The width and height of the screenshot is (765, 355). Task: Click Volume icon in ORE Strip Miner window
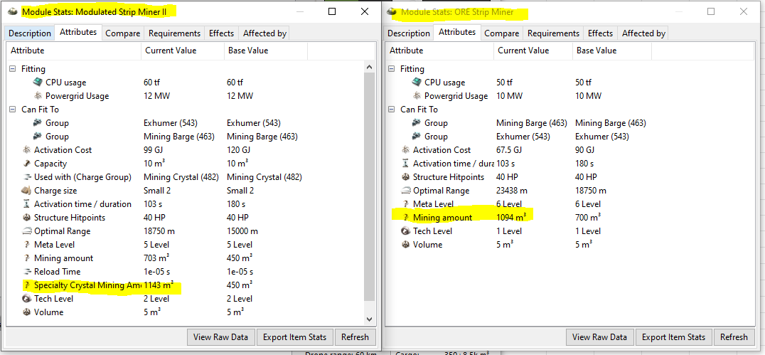tap(405, 245)
